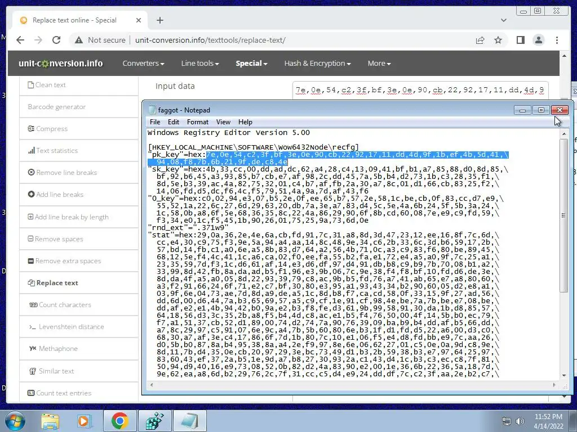Click the network tray icon
The height and width of the screenshot is (432, 577).
(507, 421)
